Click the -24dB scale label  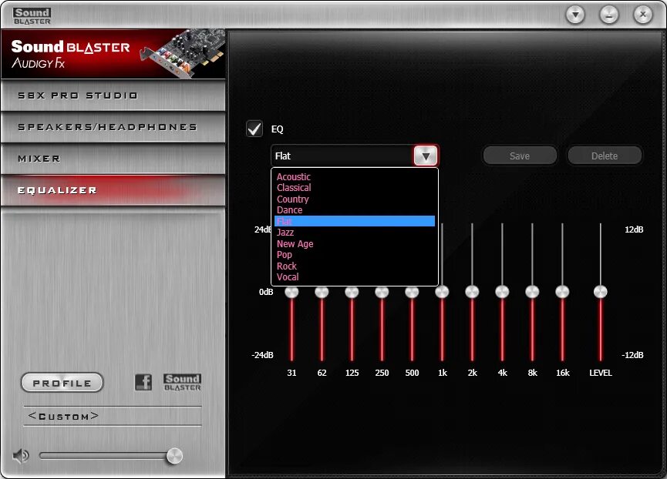coord(262,355)
